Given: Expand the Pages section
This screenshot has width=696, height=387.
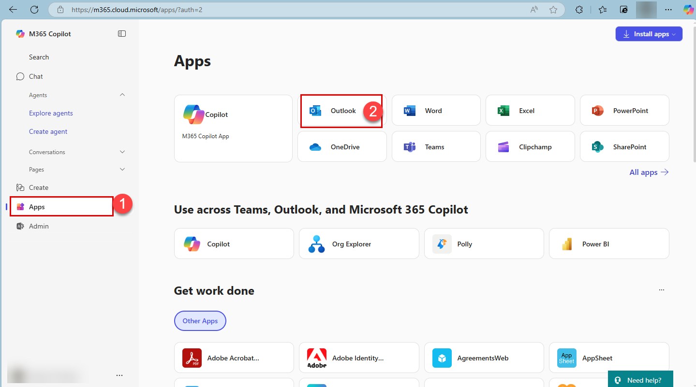Looking at the screenshot, I should (122, 170).
